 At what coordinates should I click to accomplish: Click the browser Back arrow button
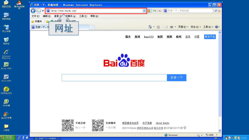(33, 11)
